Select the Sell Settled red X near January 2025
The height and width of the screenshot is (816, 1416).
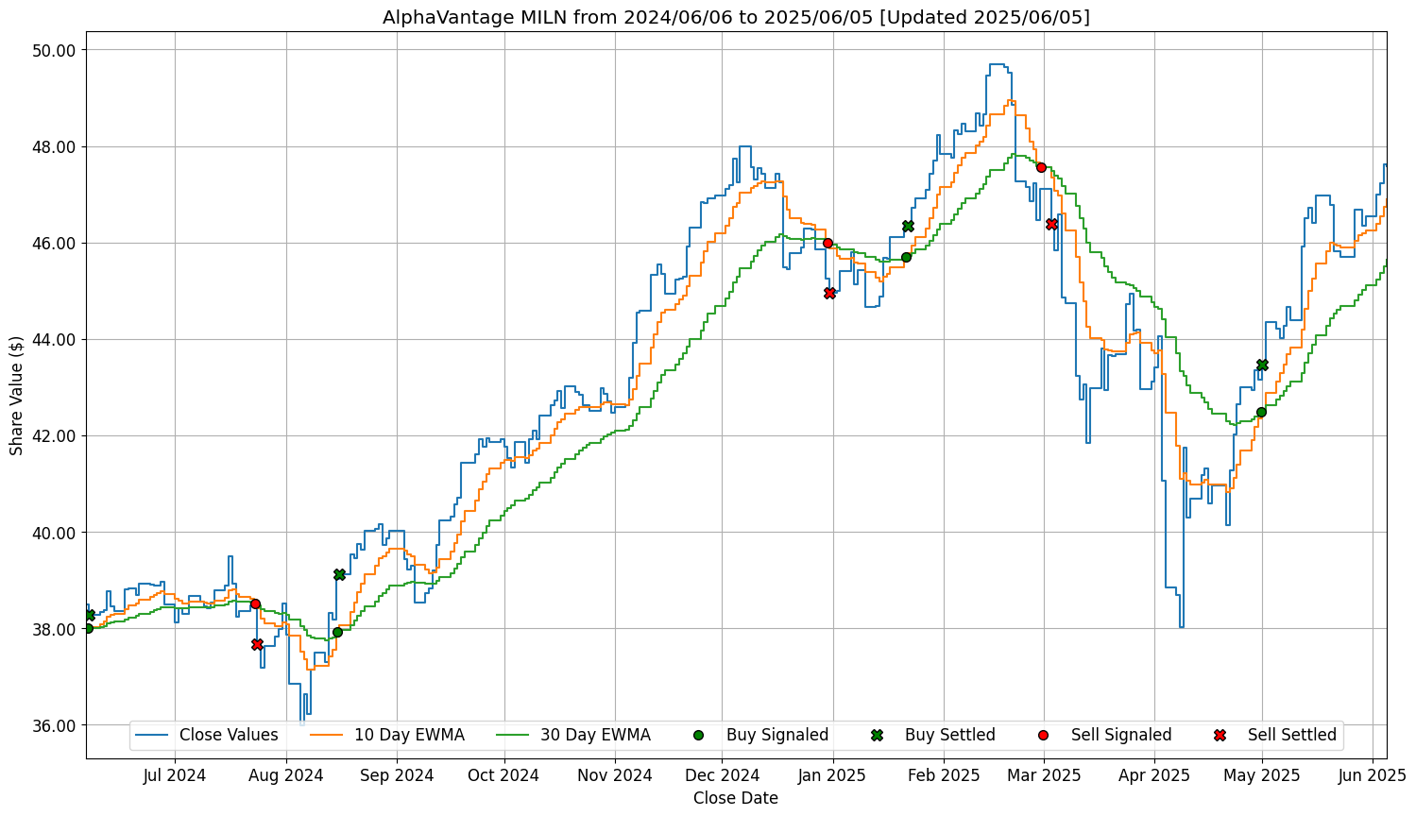click(x=829, y=293)
